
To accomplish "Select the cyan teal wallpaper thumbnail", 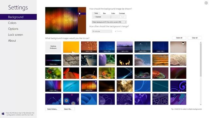I will 71,86.
